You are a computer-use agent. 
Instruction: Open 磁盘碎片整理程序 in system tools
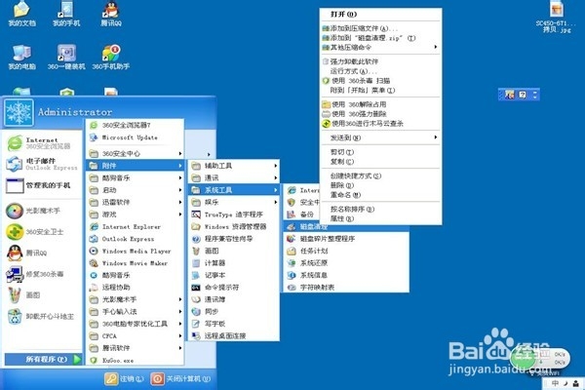(346, 239)
